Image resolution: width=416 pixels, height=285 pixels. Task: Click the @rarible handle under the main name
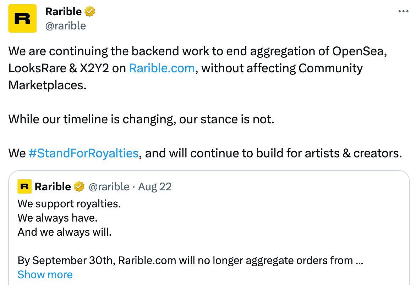coord(66,26)
